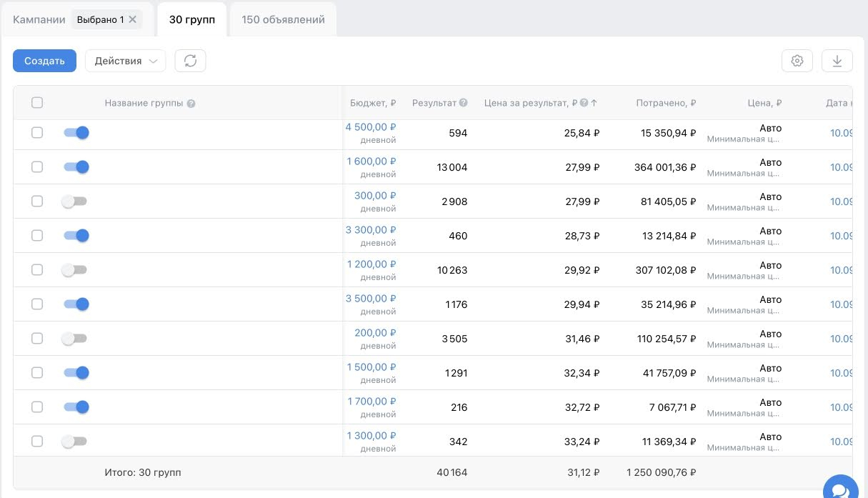
Task: Disable the group with 4 500,00 ₽ budget
Action: (76, 133)
